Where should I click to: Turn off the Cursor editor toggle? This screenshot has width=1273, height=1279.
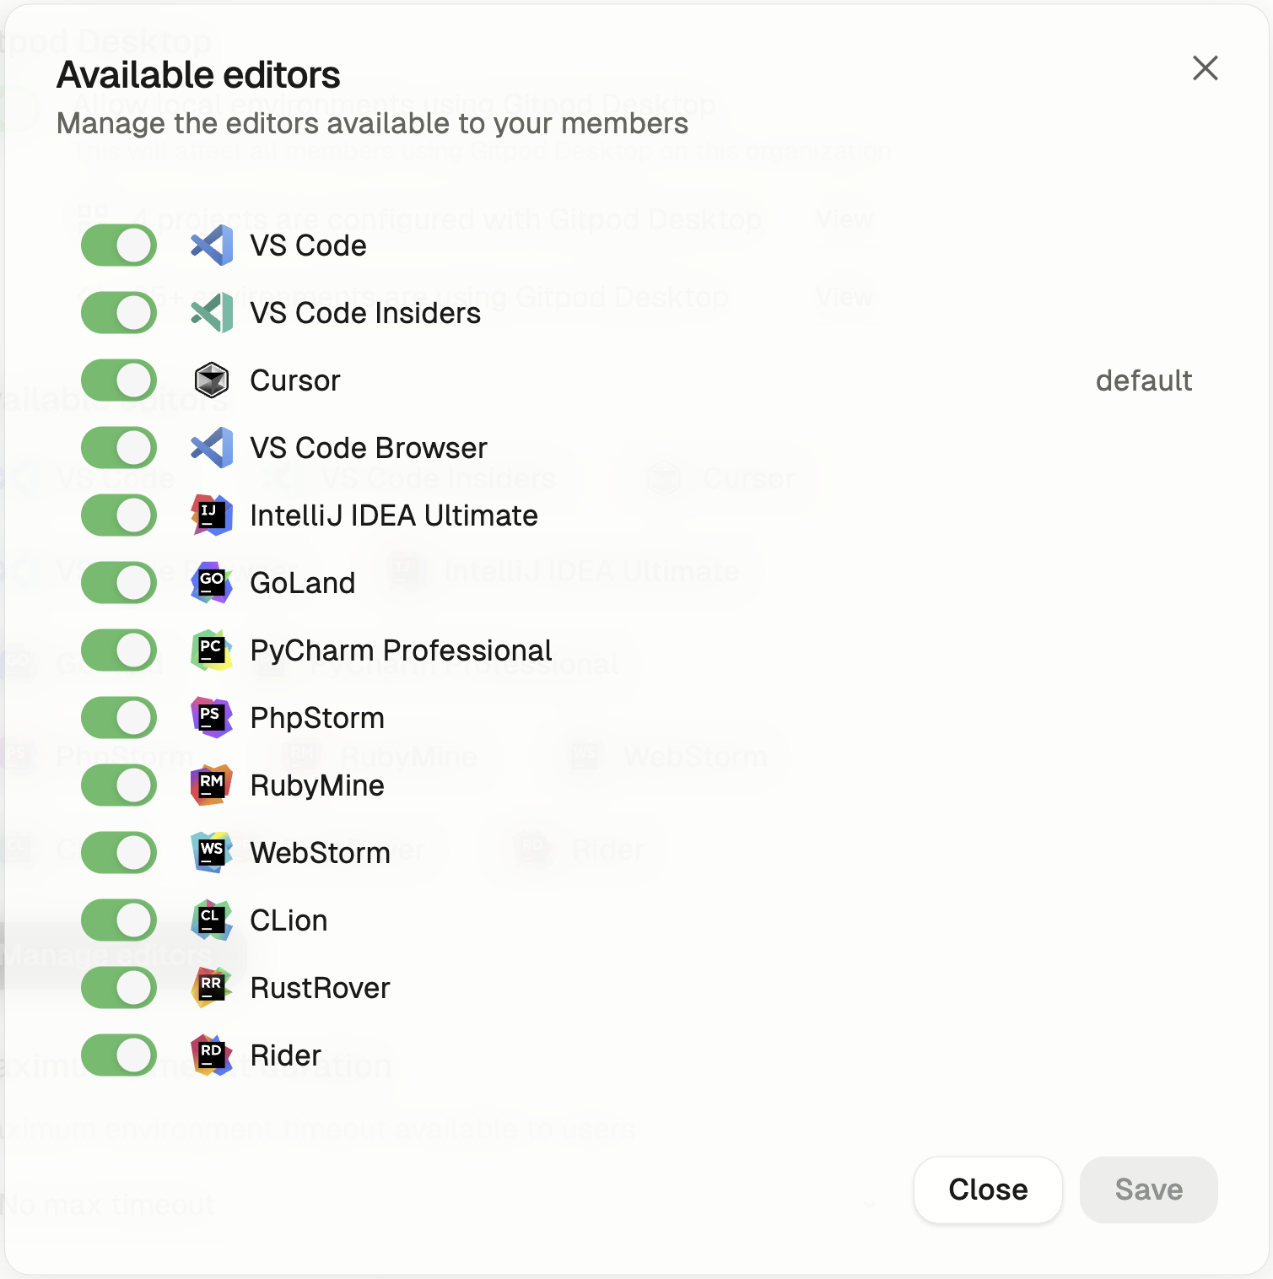pos(119,380)
